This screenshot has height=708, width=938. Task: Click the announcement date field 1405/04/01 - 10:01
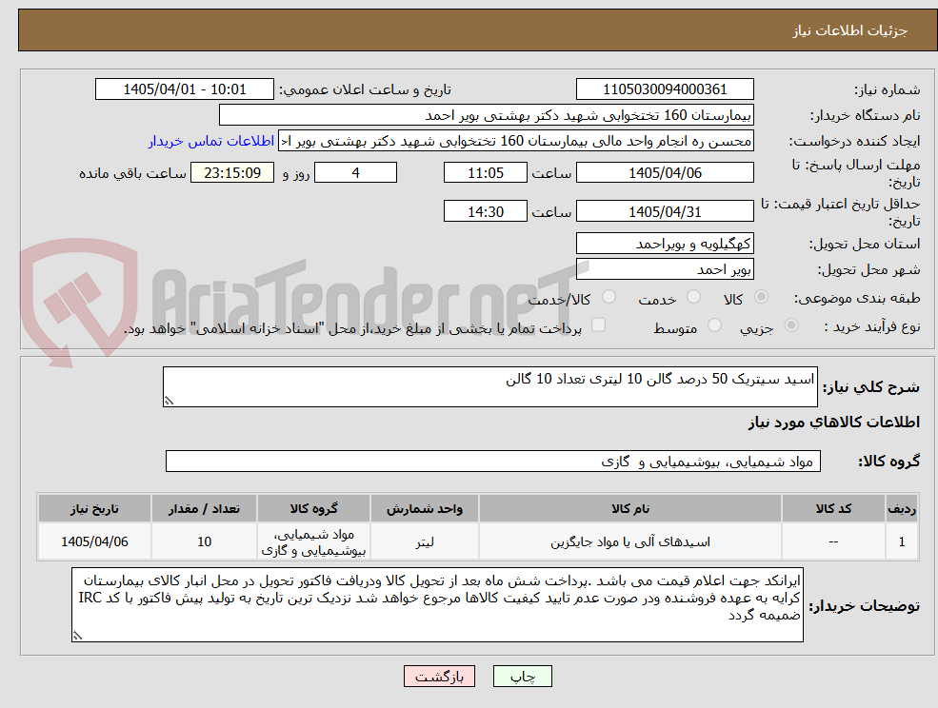pos(184,89)
